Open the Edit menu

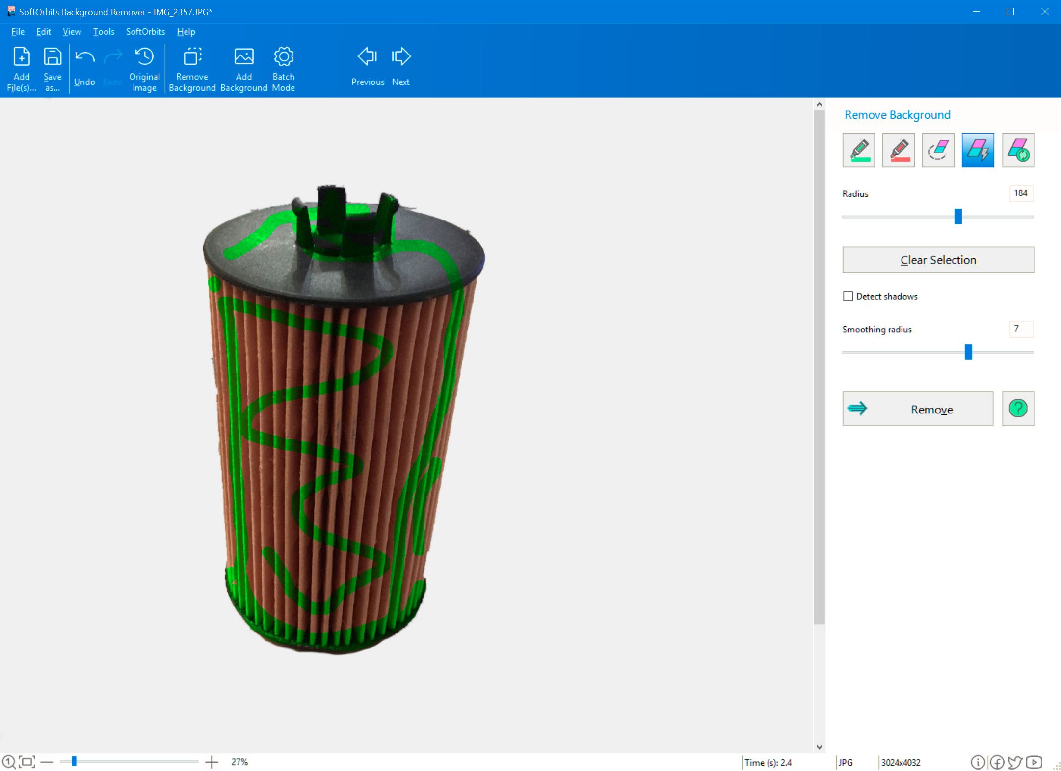(42, 31)
